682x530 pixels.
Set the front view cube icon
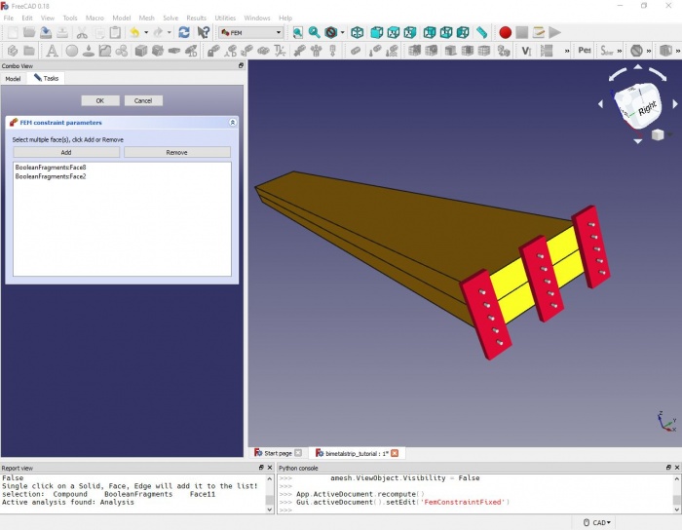click(x=377, y=32)
